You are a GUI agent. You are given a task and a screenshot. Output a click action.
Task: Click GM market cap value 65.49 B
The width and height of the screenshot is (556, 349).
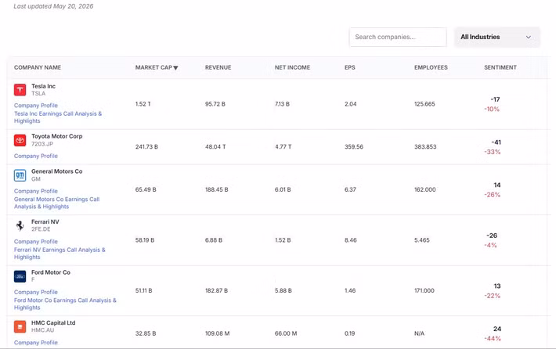pyautogui.click(x=146, y=189)
